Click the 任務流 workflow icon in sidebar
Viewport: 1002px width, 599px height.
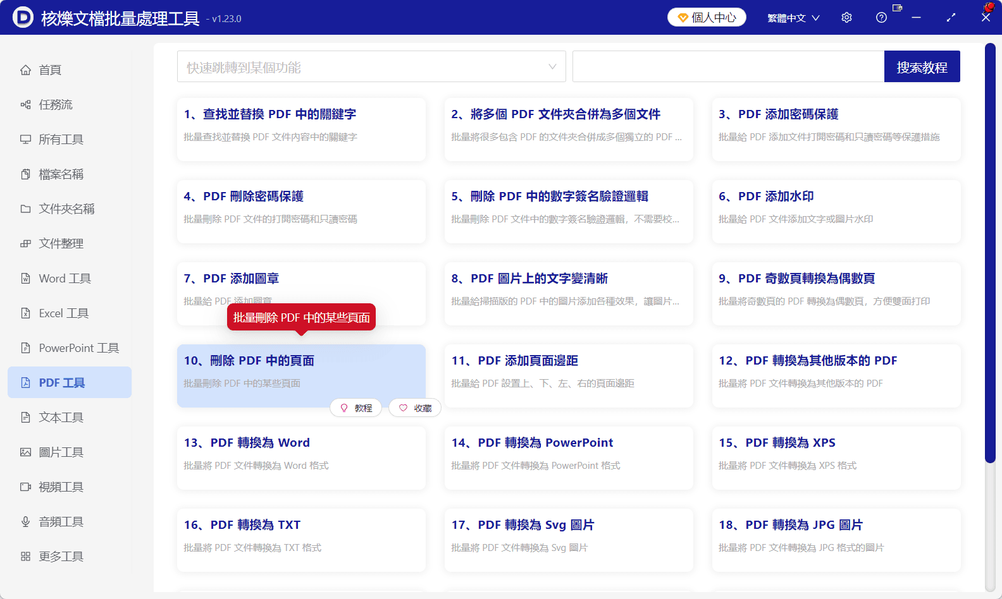(25, 105)
